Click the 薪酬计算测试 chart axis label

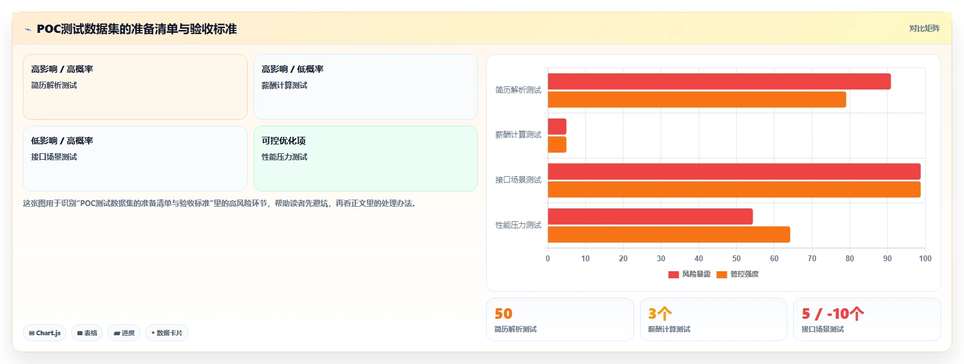(x=518, y=135)
